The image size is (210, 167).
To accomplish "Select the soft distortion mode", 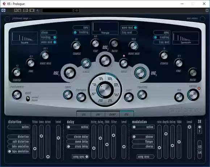I will tap(19, 142).
